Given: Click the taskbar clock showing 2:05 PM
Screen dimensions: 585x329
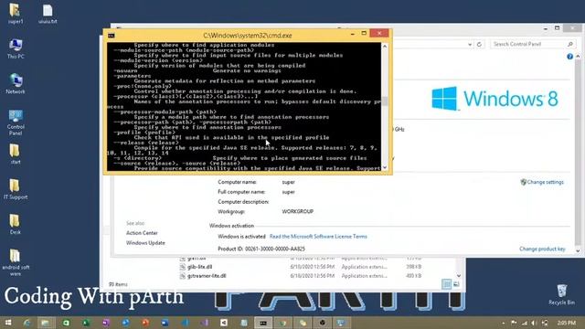Looking at the screenshot, I should (567, 323).
